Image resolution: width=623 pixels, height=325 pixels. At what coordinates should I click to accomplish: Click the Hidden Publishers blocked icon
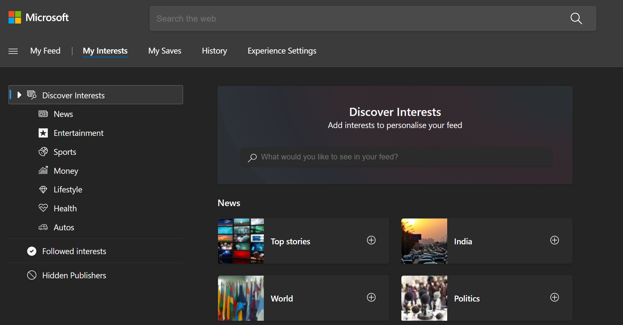(32, 275)
